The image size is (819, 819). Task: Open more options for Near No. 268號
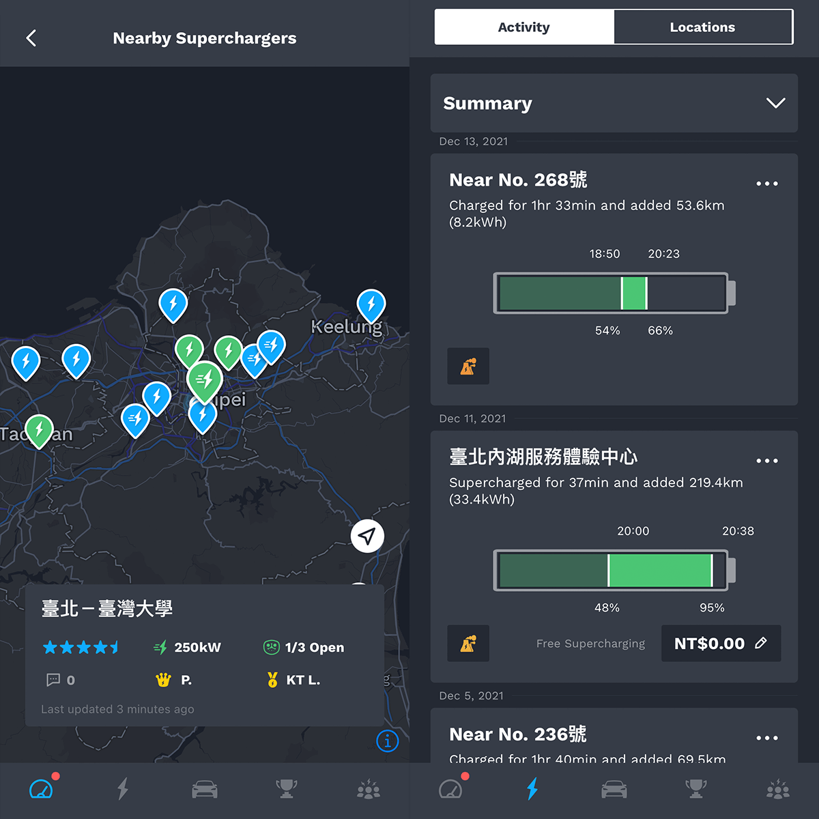[x=767, y=184]
